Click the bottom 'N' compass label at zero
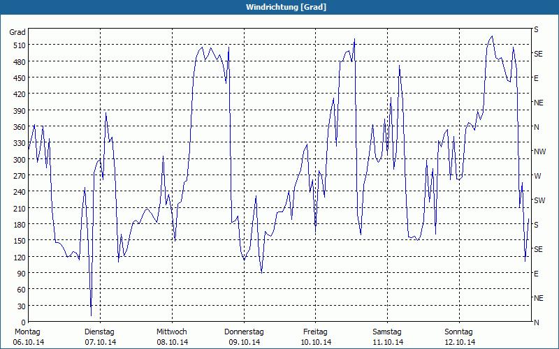Viewport: 559px width, 349px height. tap(536, 322)
